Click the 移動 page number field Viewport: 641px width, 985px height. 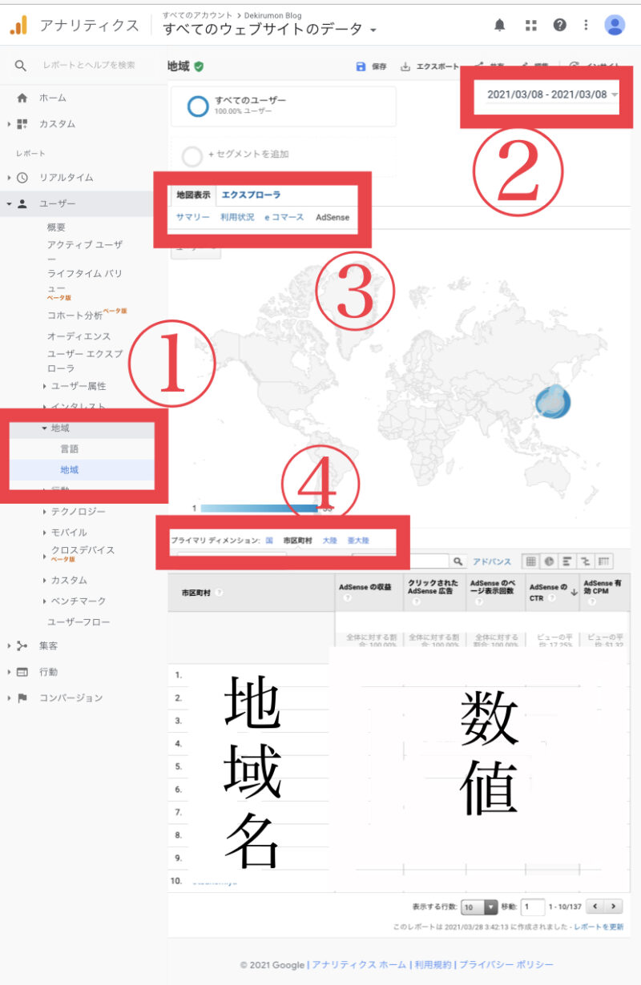(x=532, y=907)
